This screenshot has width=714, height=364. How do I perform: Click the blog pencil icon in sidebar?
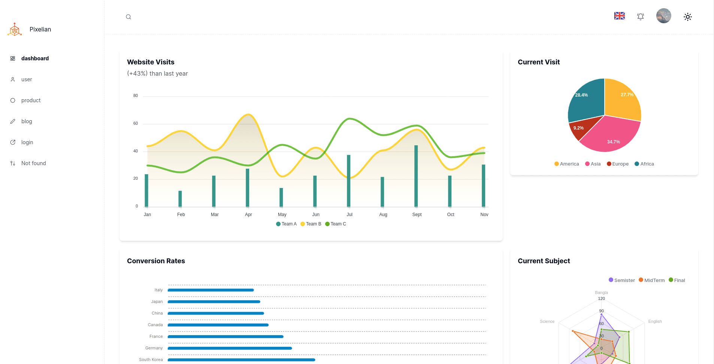[x=13, y=121]
